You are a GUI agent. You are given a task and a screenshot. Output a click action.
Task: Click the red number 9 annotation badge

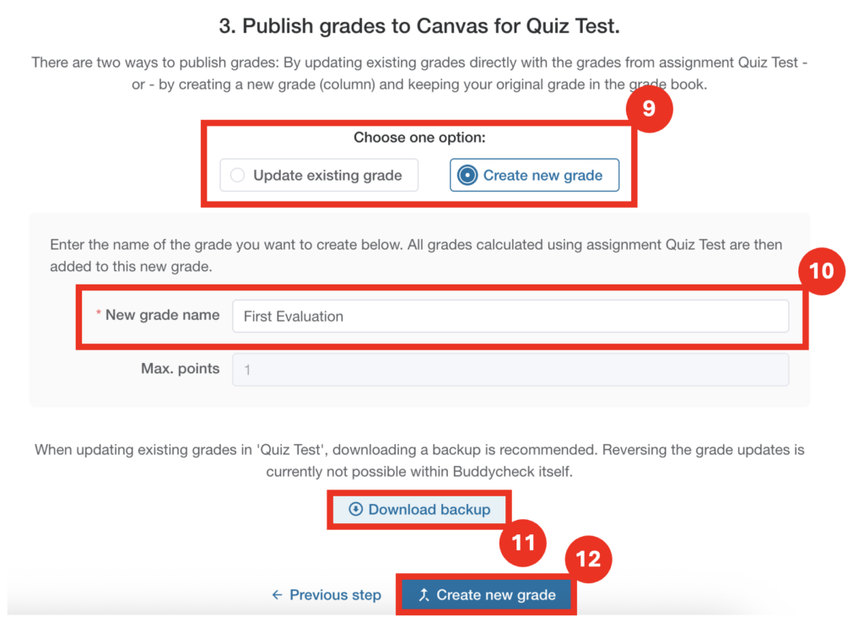648,109
